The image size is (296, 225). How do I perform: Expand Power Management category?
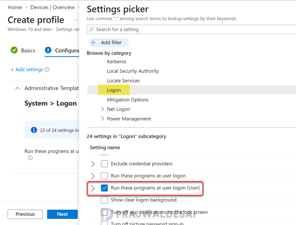coord(103,119)
